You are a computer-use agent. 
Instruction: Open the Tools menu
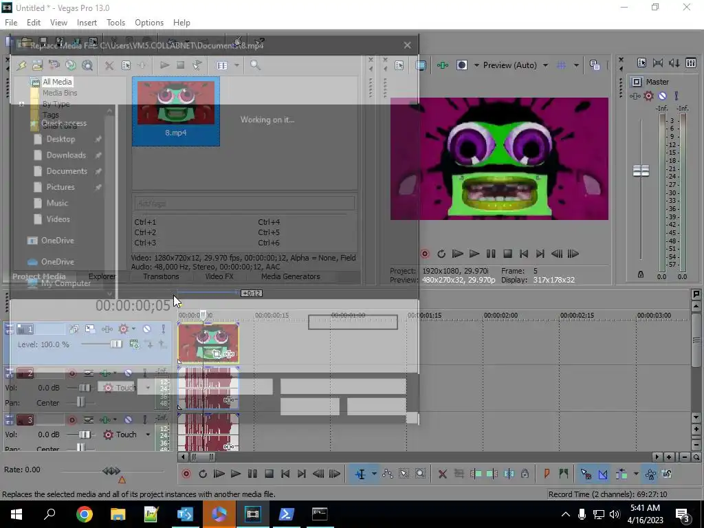pos(115,23)
